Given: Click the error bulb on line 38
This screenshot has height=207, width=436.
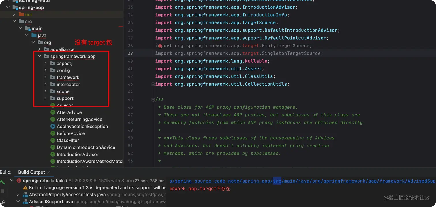Looking at the screenshot, I should tap(160, 46).
